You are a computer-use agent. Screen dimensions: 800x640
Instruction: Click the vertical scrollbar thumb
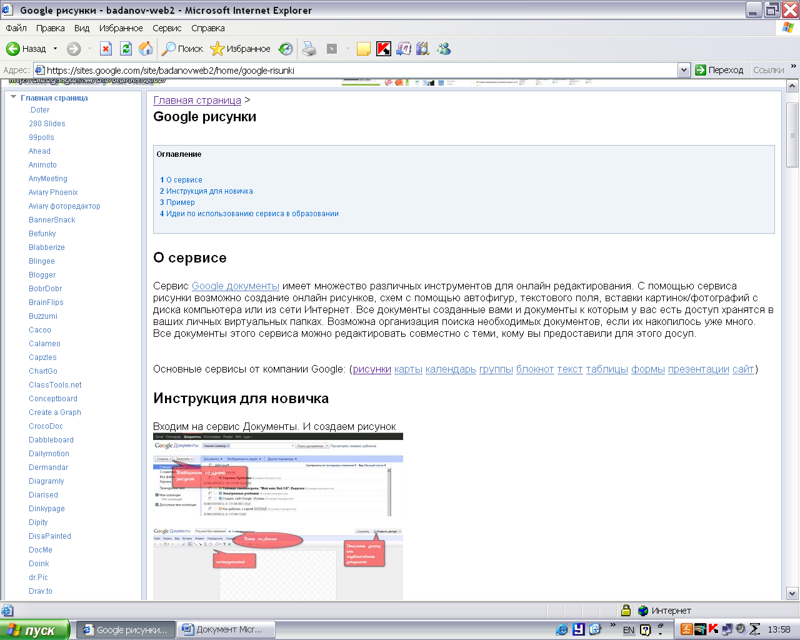(792, 135)
